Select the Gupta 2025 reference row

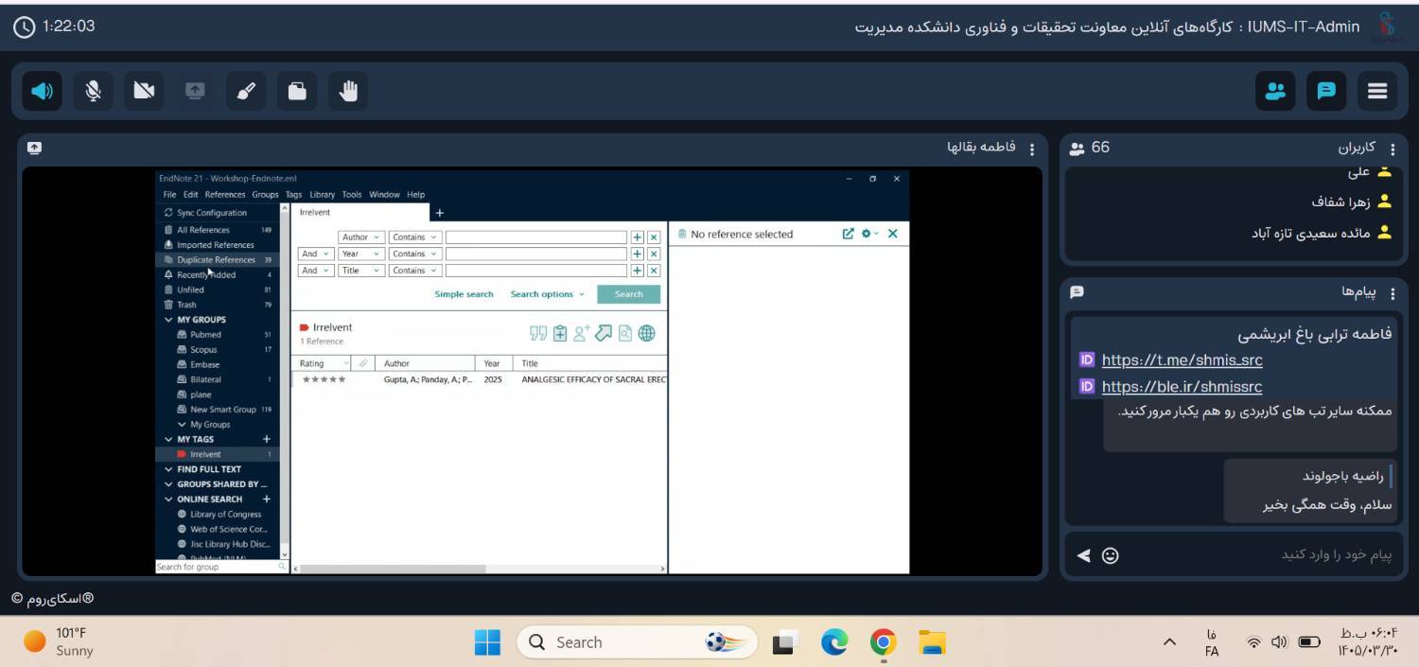coord(480,379)
